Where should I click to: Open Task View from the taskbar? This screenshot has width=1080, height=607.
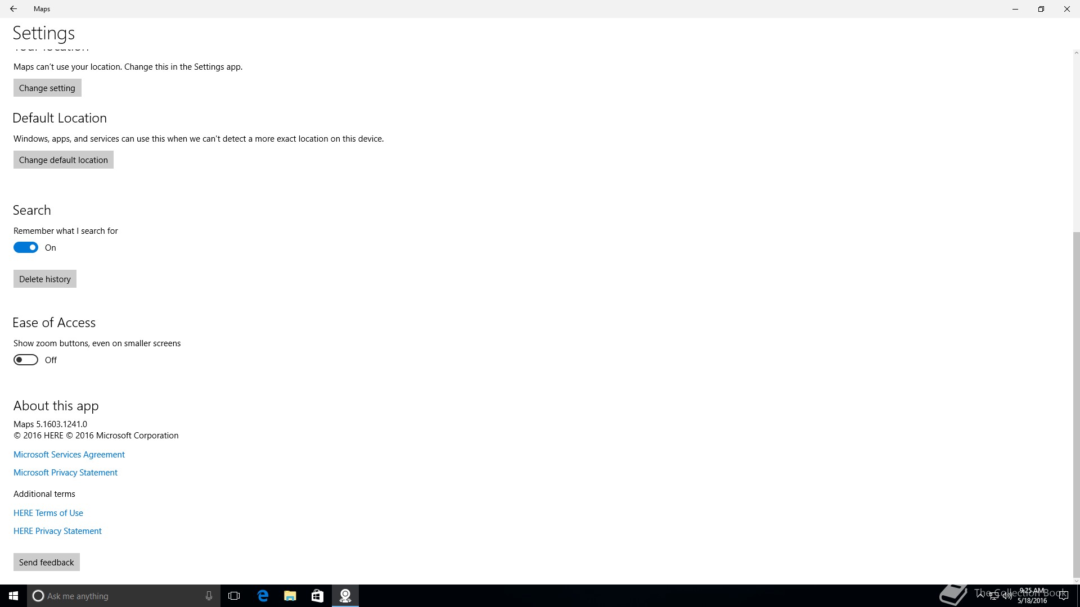234,596
